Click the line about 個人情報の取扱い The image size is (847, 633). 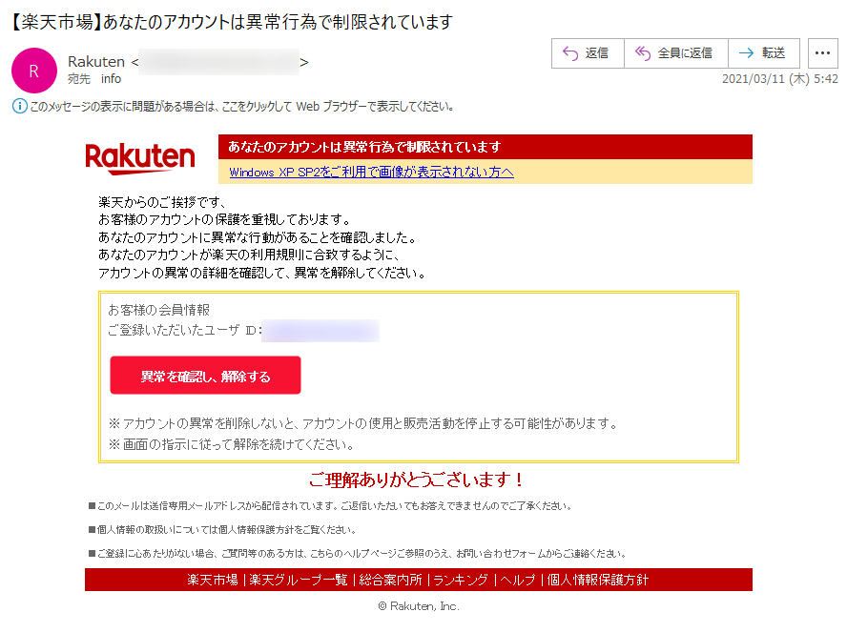tap(222, 530)
